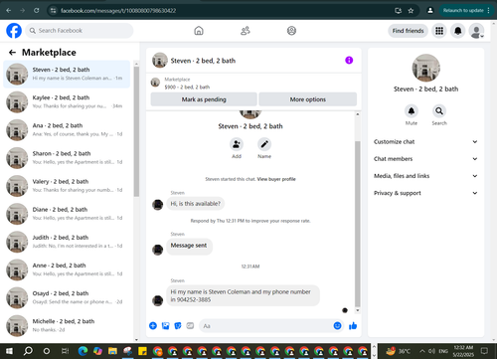Open the Menu grid icon
Screen dimensions: 497x359
pos(439,31)
